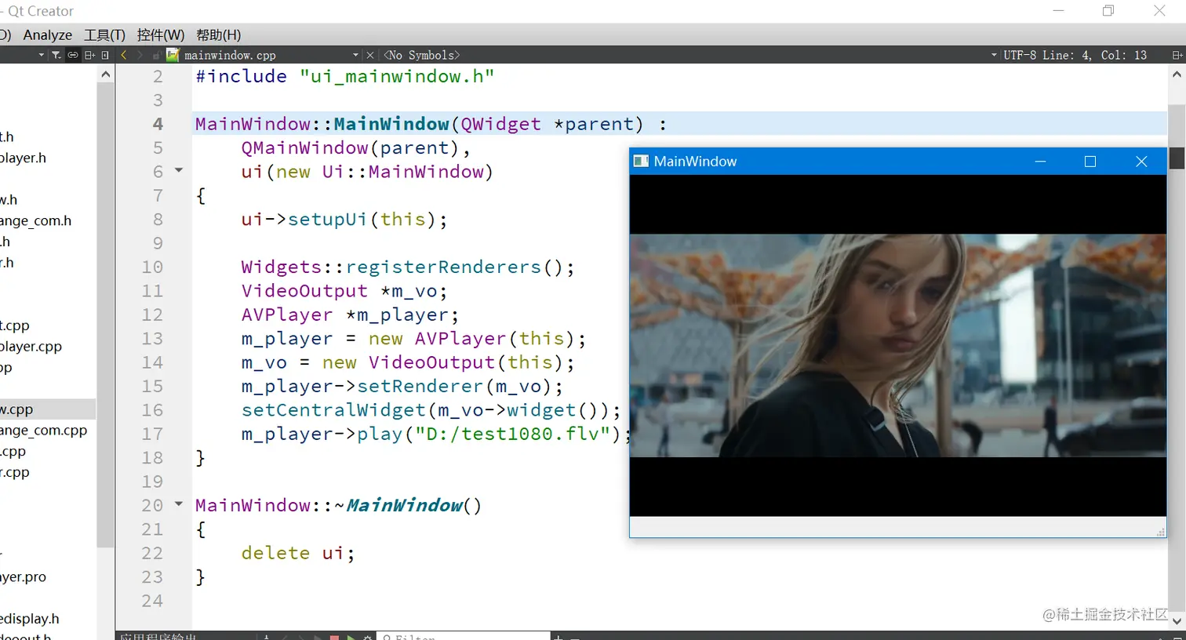Open the filter tree icon in sidebar toolbar

(56, 55)
